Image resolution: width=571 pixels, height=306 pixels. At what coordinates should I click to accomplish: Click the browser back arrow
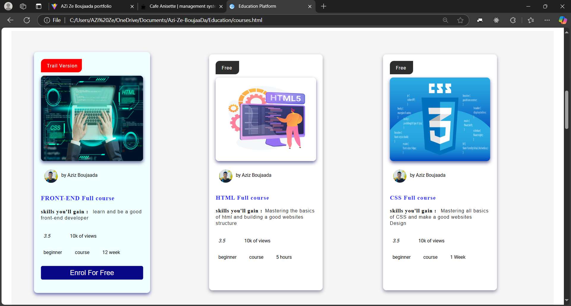[x=10, y=20]
